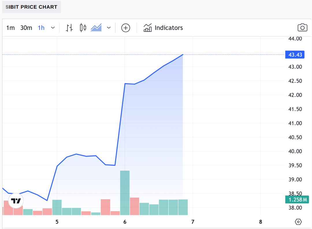Select the area chart style icon

point(96,28)
